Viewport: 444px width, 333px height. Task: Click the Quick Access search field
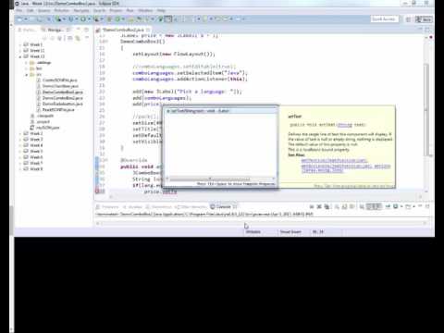[384, 19]
